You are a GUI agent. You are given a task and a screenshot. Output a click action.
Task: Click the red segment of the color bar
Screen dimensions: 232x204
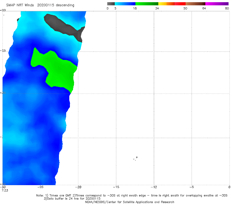tap(180, 4)
